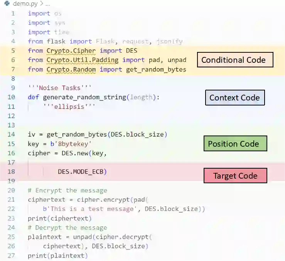Select the word 'flask' on line 4
This screenshot has width=285, height=261.
pyautogui.click(x=56, y=41)
